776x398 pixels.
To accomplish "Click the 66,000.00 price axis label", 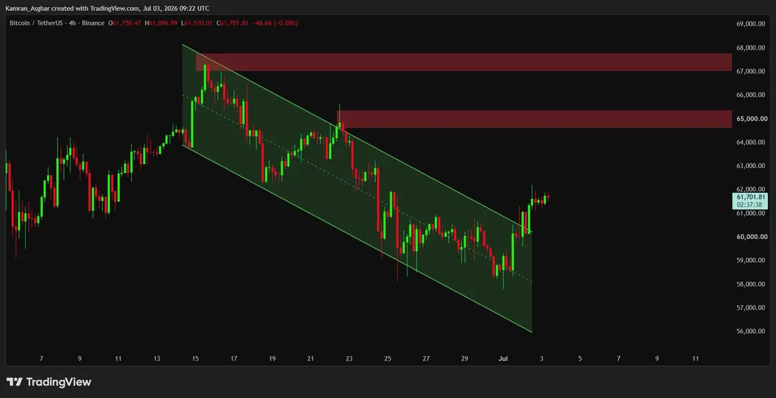I will [751, 95].
